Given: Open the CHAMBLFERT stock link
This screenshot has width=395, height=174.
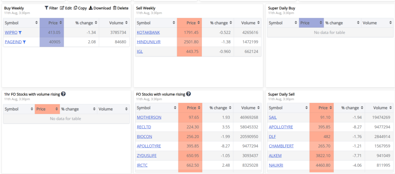Looking at the screenshot, I should point(281,146).
